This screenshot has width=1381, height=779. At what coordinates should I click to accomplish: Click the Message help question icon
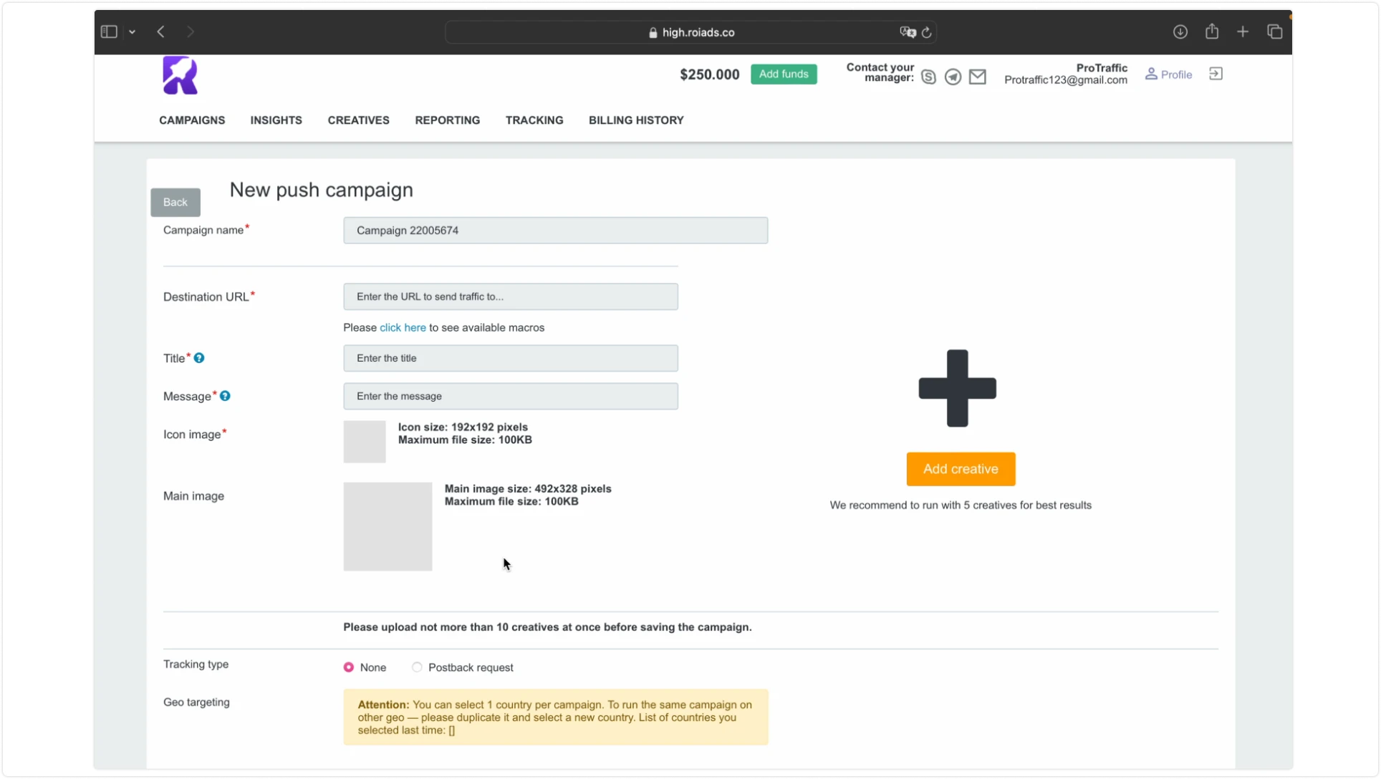[225, 396]
